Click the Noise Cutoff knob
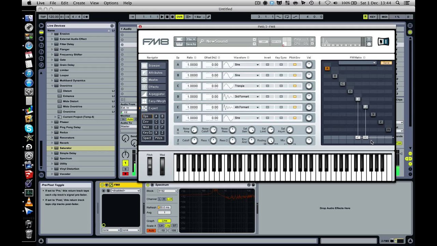This screenshot has width=437, height=246. (x=213, y=130)
